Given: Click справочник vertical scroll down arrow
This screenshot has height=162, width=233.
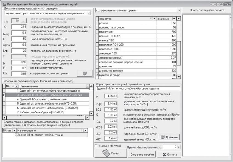Looking at the screenshot, I should click(x=91, y=114).
